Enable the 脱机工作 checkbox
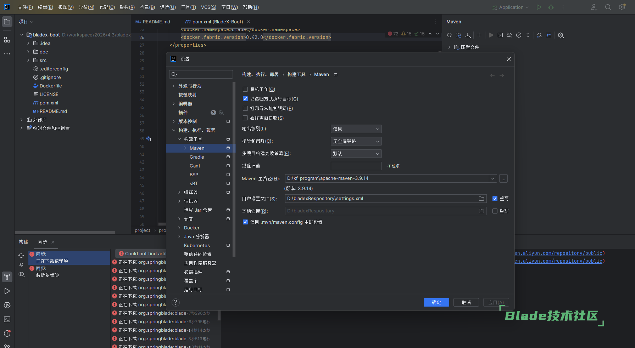 point(245,90)
